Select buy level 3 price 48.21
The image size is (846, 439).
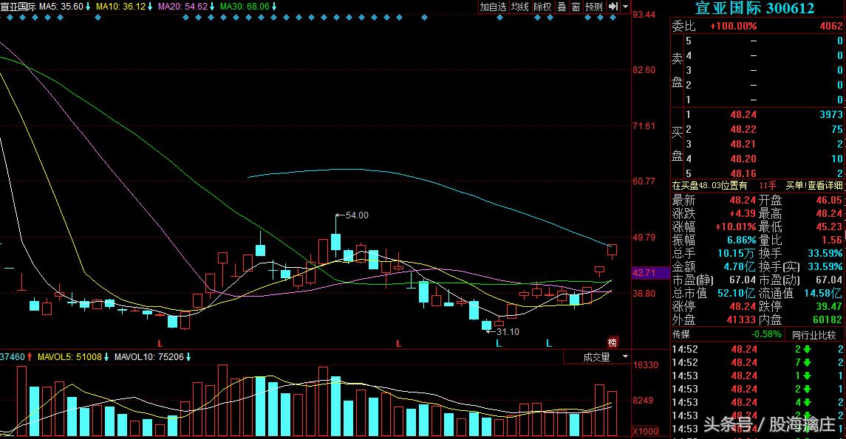[x=743, y=144]
